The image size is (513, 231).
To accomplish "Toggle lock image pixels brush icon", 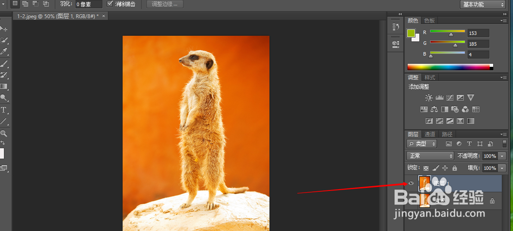I will click(435, 168).
